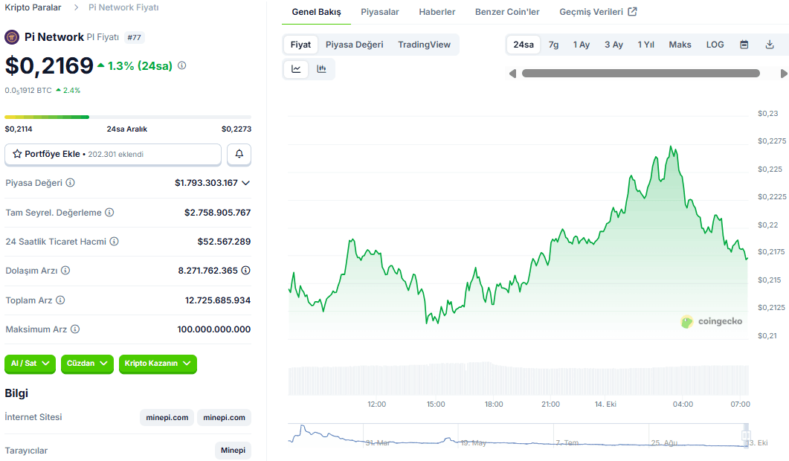
Task: Open the Al / Sat dropdown
Action: (30, 364)
